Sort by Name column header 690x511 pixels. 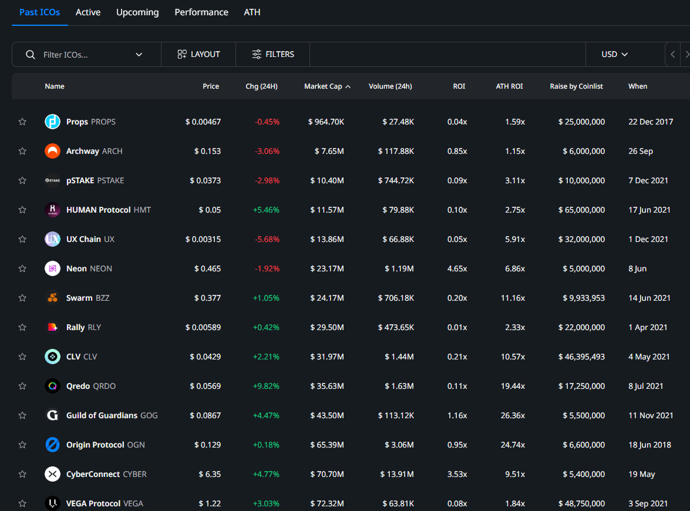[x=55, y=86]
